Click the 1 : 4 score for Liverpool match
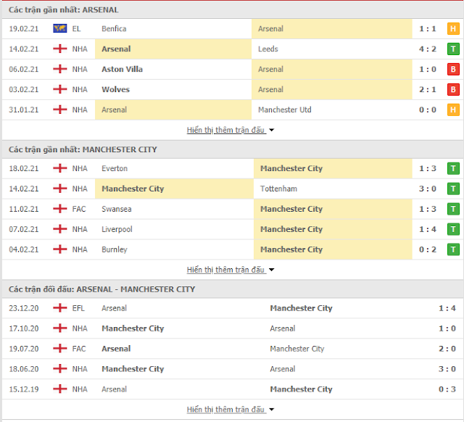Viewport: 464px width, 422px height. (x=427, y=229)
